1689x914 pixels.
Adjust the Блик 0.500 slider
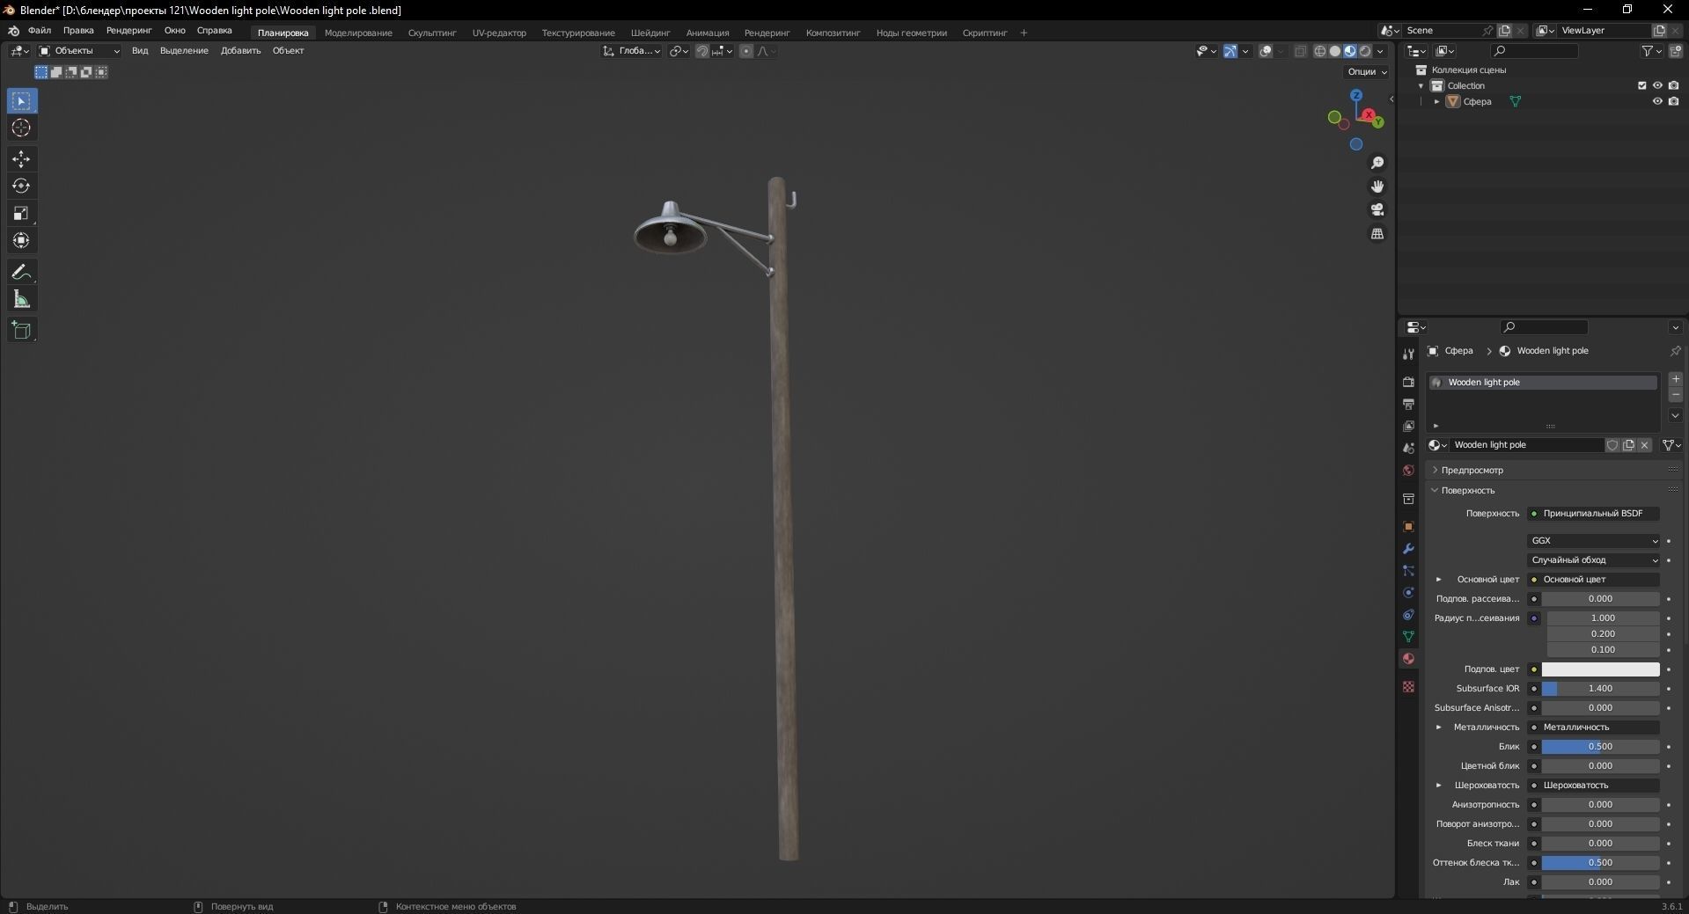[x=1600, y=747]
